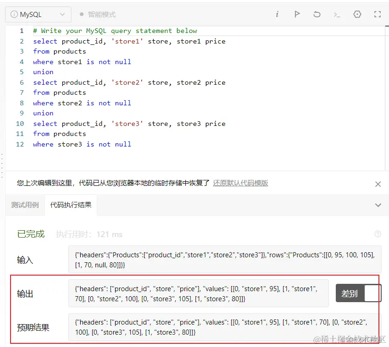This screenshot has width=389, height=347.
Task: Click line 8 'where store2 is not null'
Action: [82, 103]
